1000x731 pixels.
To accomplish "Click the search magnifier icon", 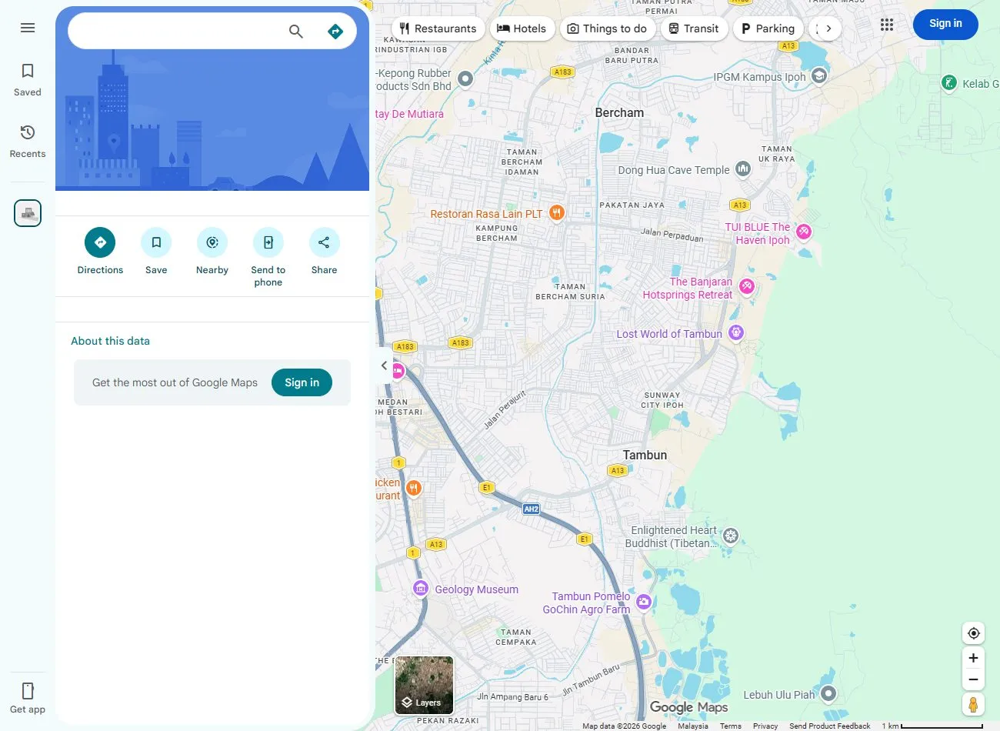I will click(x=296, y=32).
